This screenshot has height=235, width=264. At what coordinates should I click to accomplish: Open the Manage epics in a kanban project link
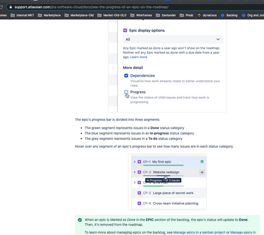[199, 233]
